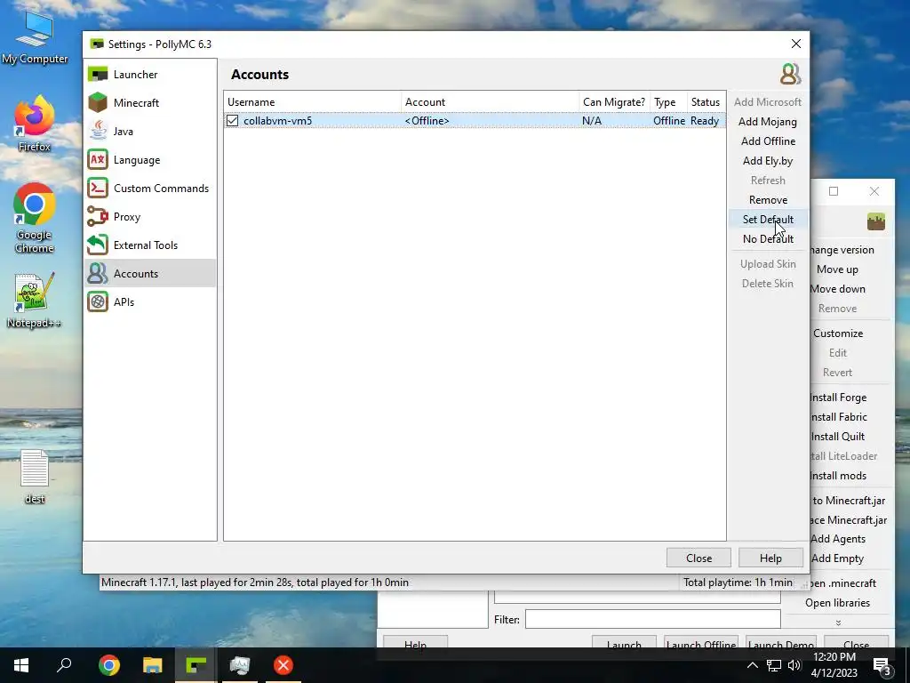Launch Chrome from the taskbar
This screenshot has height=683, width=910.
109,665
